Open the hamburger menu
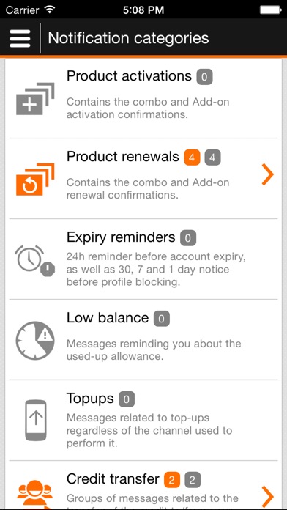This screenshot has height=510, width=287. point(20,38)
